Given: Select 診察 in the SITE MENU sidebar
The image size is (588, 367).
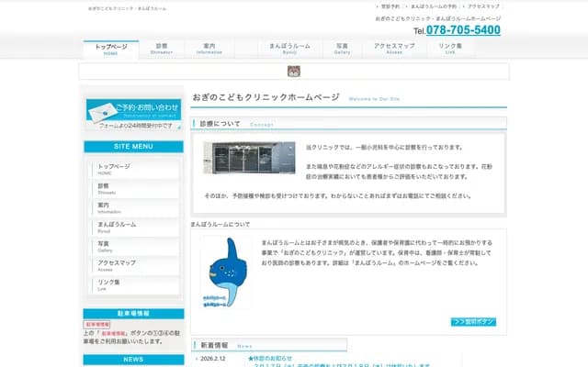Looking at the screenshot, I should tap(133, 188).
